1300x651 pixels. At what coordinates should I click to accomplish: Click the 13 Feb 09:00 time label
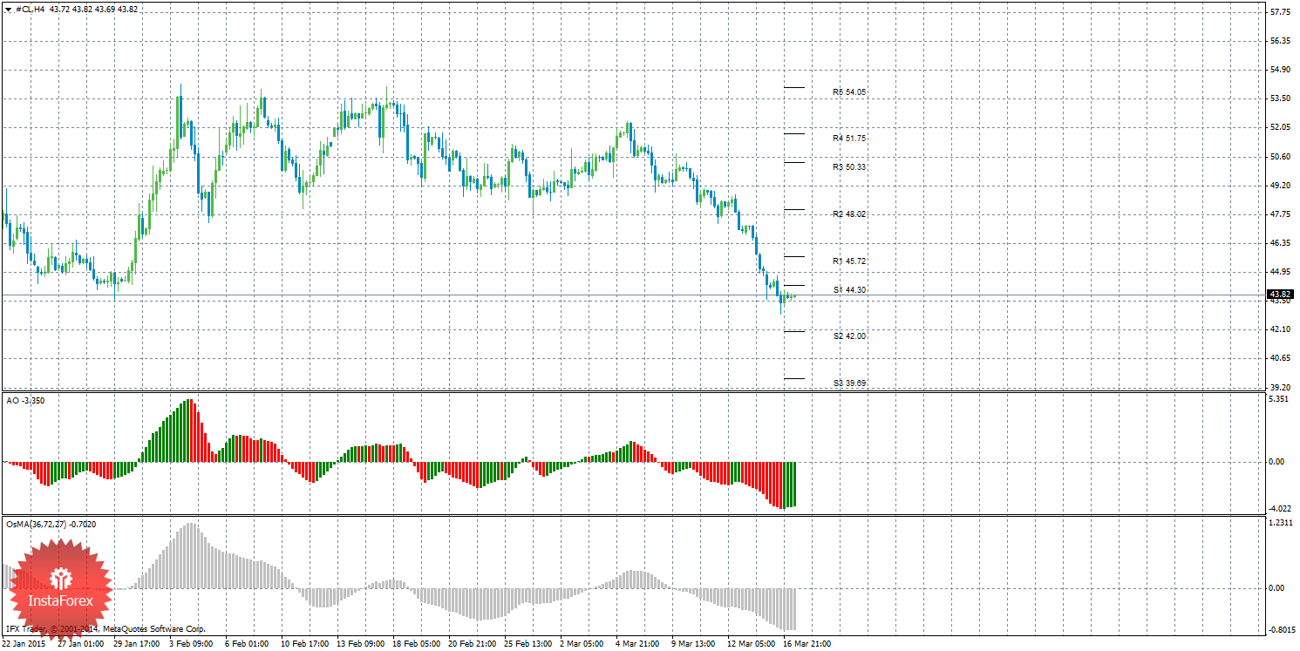pyautogui.click(x=359, y=644)
